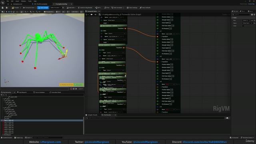Screen dimensions: 256x144
Task: Open Class Settings
Action: tap(132, 8)
